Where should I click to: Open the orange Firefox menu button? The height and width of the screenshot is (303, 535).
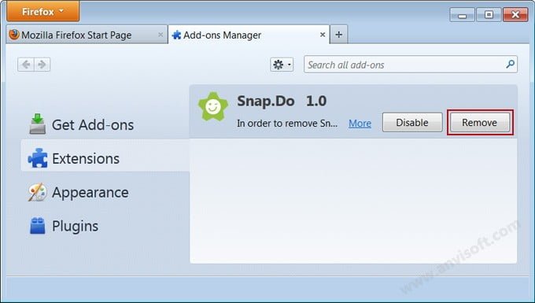pyautogui.click(x=43, y=12)
